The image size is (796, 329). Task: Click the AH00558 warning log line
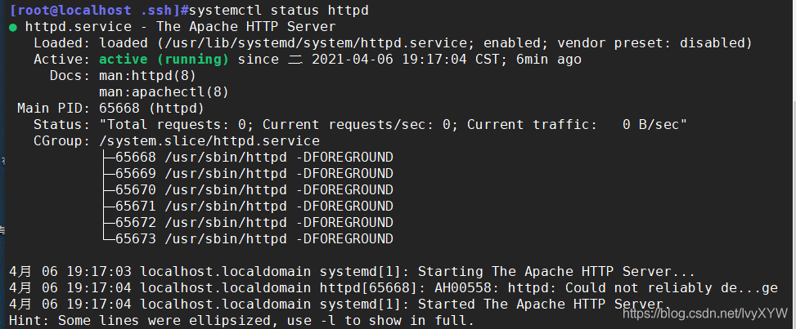pyautogui.click(x=394, y=287)
